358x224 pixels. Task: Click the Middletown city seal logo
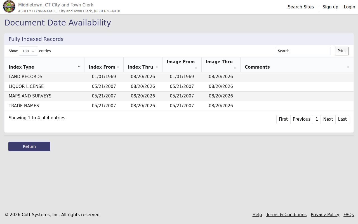[x=9, y=7]
